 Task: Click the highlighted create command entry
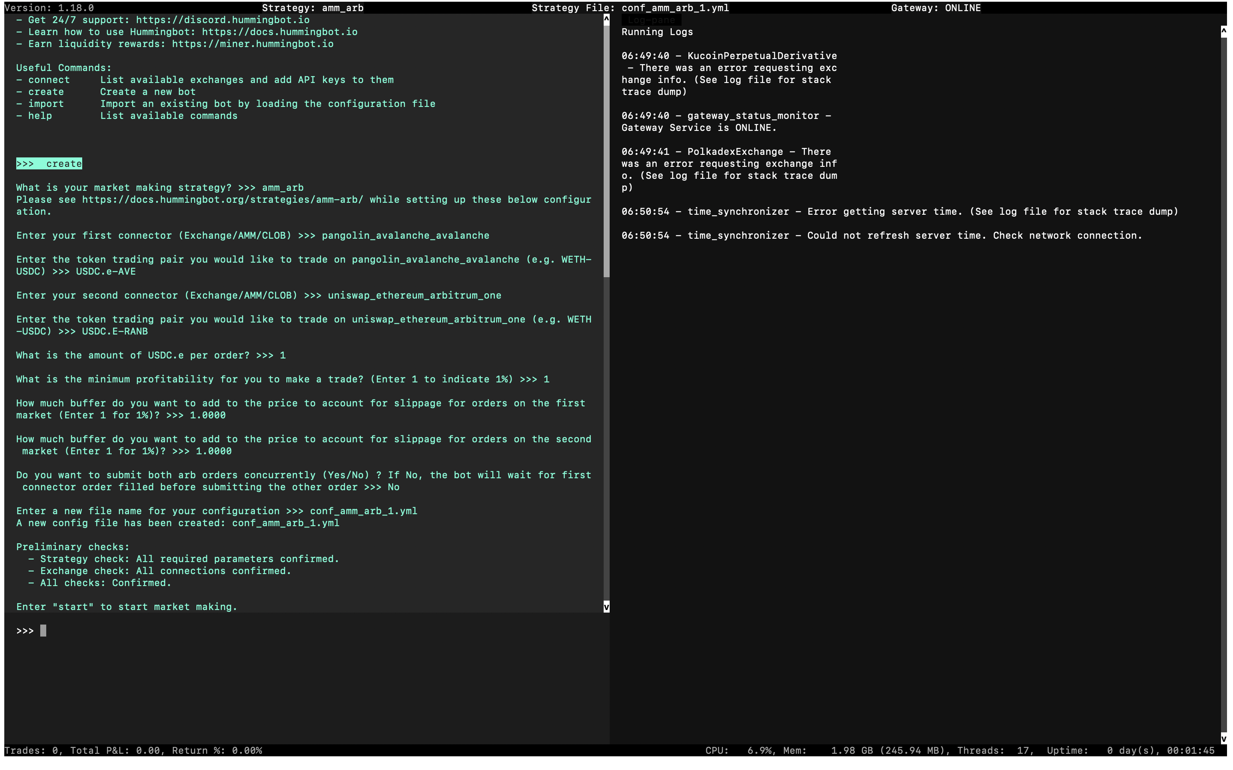(49, 163)
